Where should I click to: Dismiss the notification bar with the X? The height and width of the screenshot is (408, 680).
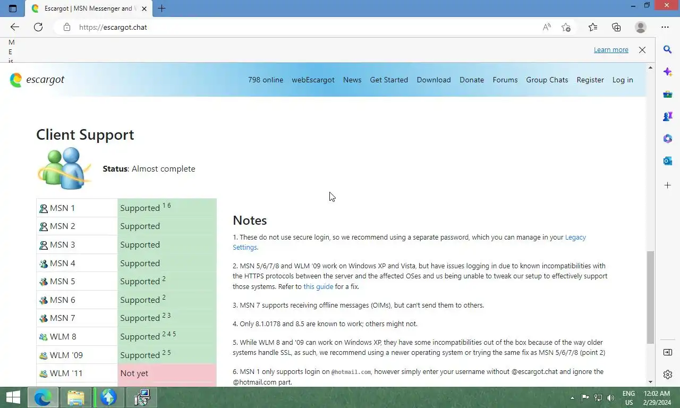coord(642,50)
